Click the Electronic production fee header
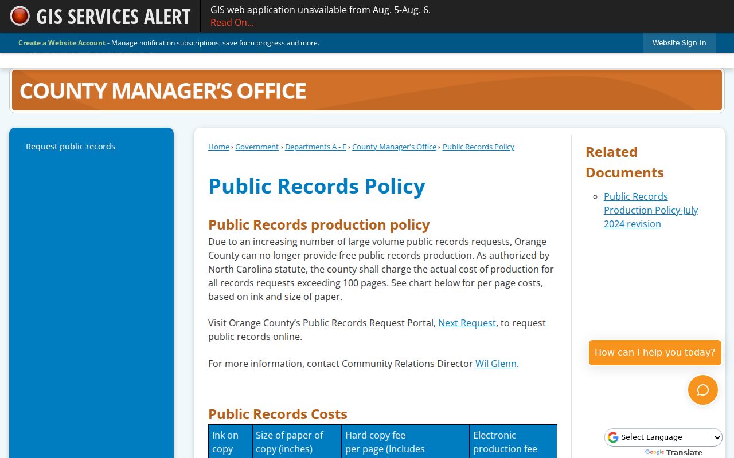Image resolution: width=734 pixels, height=458 pixels. (513, 441)
